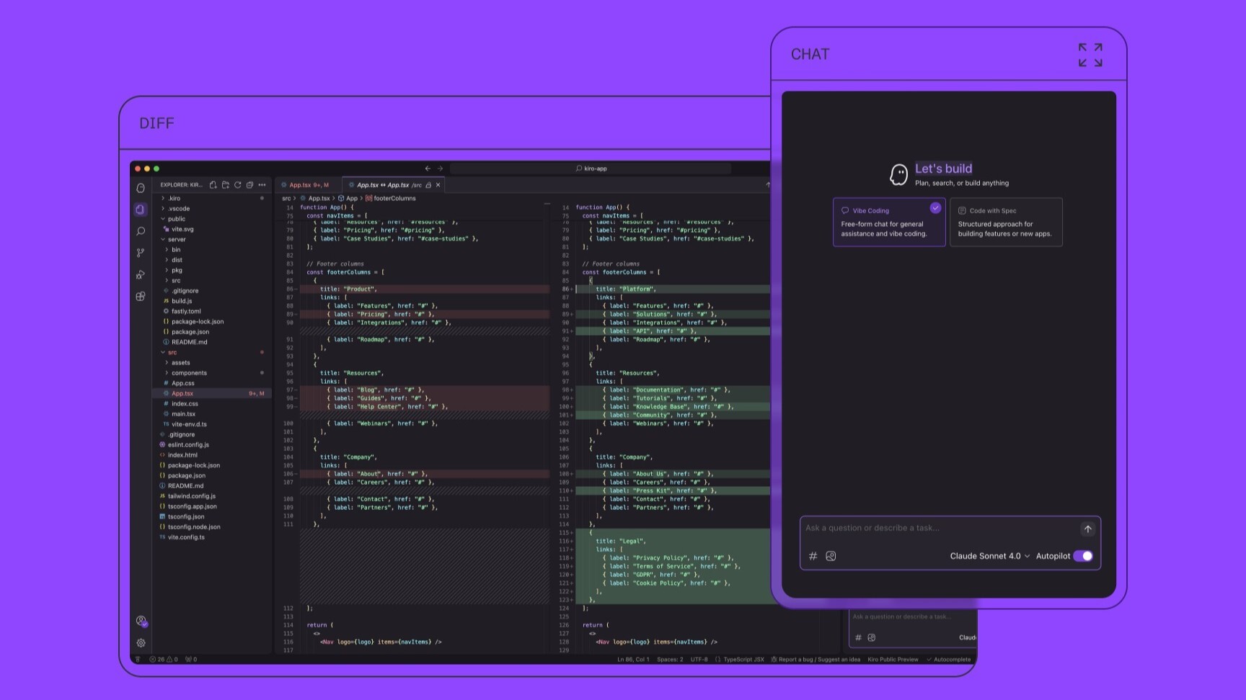Image resolution: width=1246 pixels, height=700 pixels.
Task: Toggle the Autopilot switch off
Action: pos(1082,556)
